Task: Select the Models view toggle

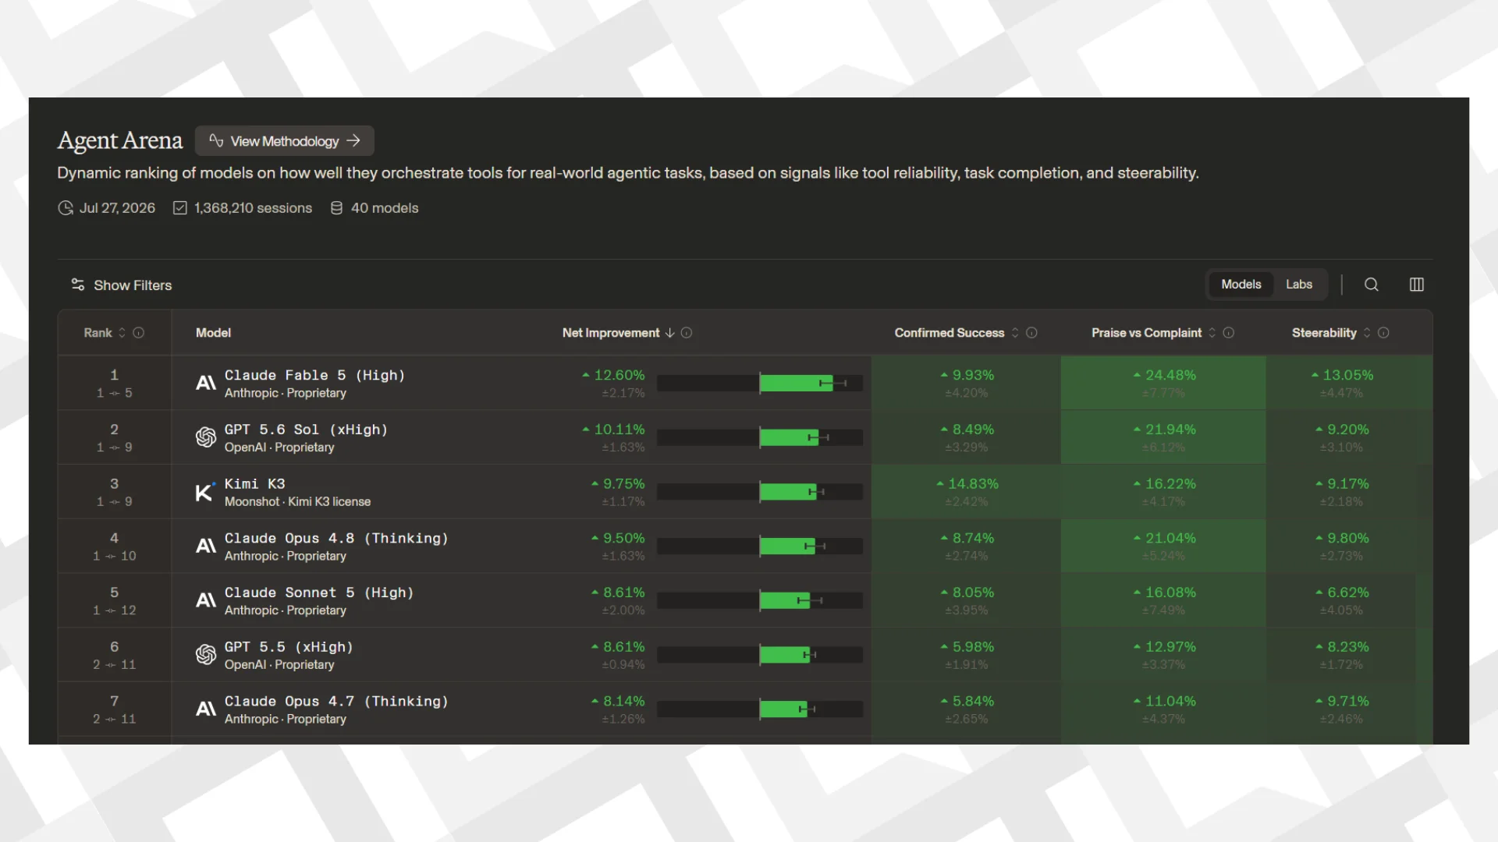Action: click(1241, 285)
